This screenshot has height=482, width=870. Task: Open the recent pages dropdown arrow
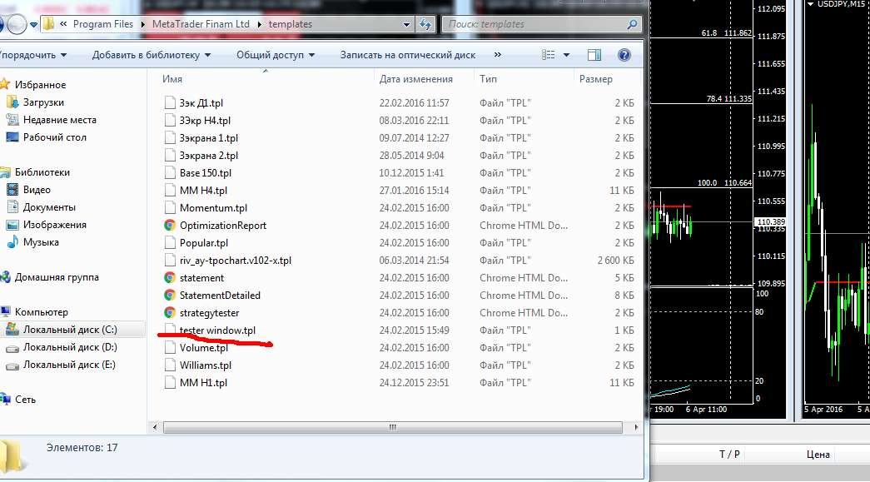pos(33,24)
